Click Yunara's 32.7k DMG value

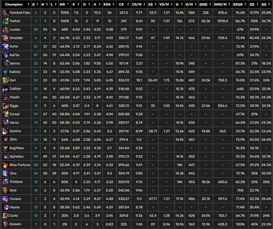(x=206, y=199)
